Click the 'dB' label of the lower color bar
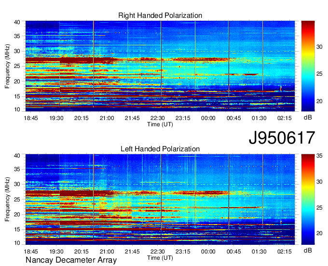This screenshot has height=266, width=328. click(x=308, y=250)
